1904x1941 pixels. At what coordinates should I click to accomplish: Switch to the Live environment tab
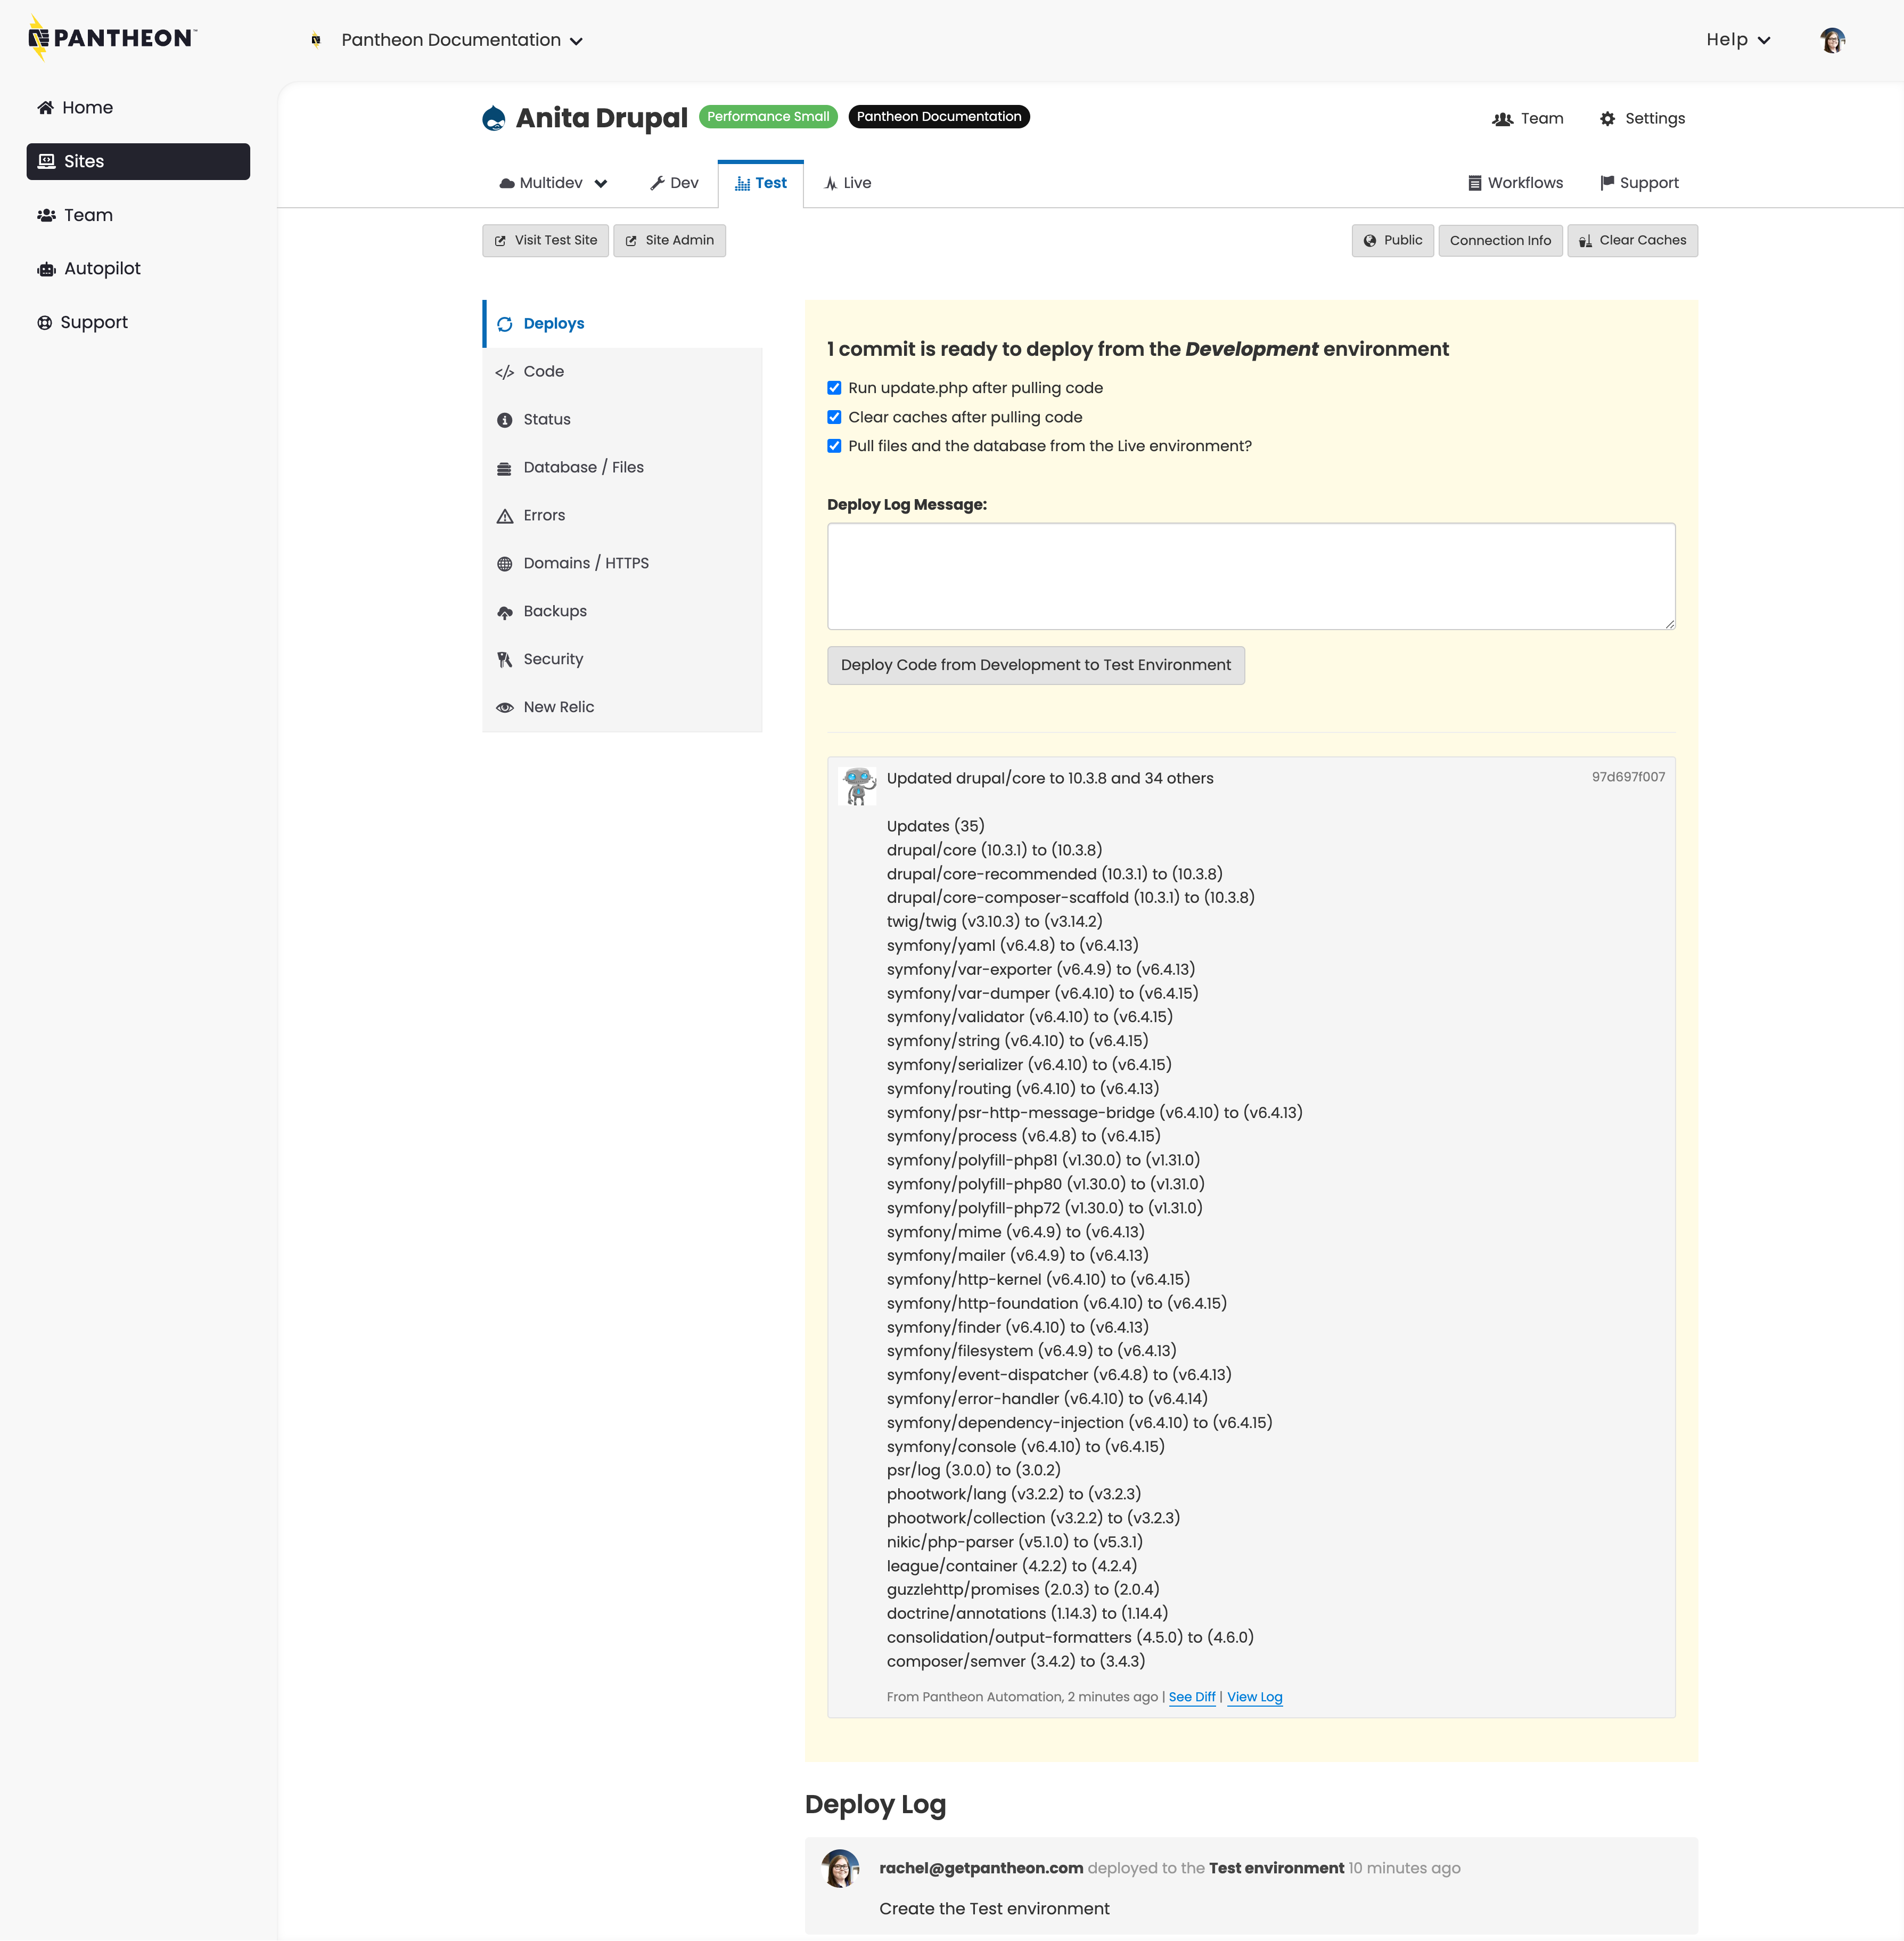pyautogui.click(x=846, y=183)
